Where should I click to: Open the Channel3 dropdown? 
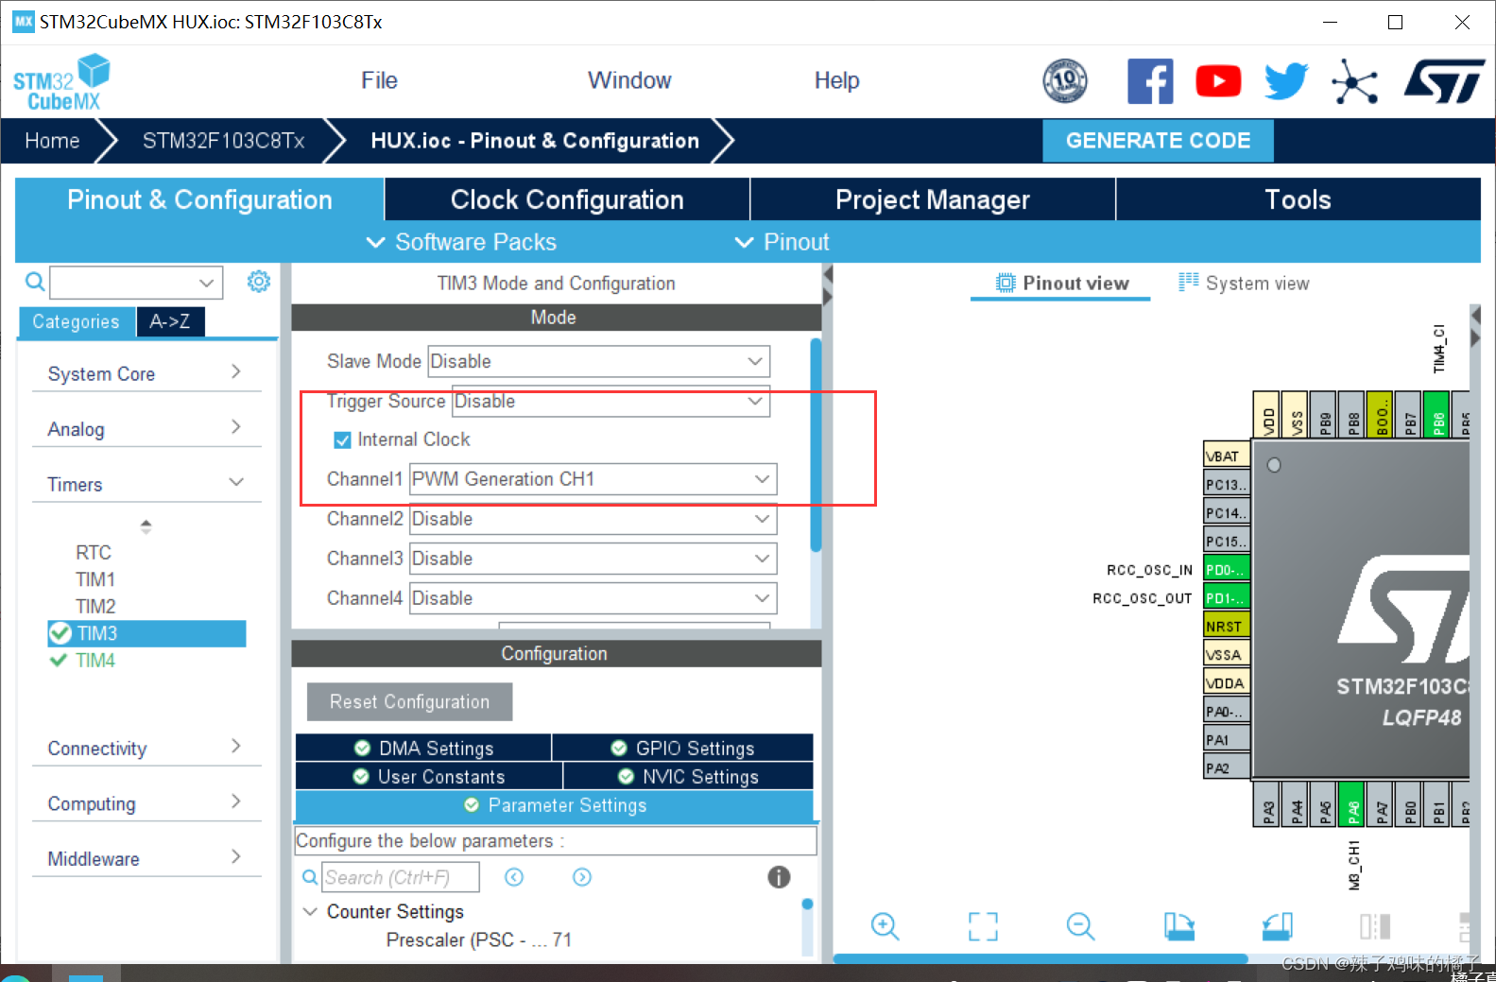(593, 559)
